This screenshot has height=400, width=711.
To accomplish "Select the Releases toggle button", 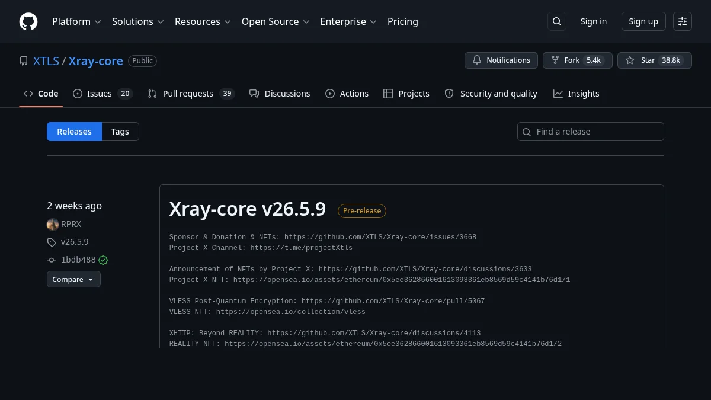I will coord(74,132).
